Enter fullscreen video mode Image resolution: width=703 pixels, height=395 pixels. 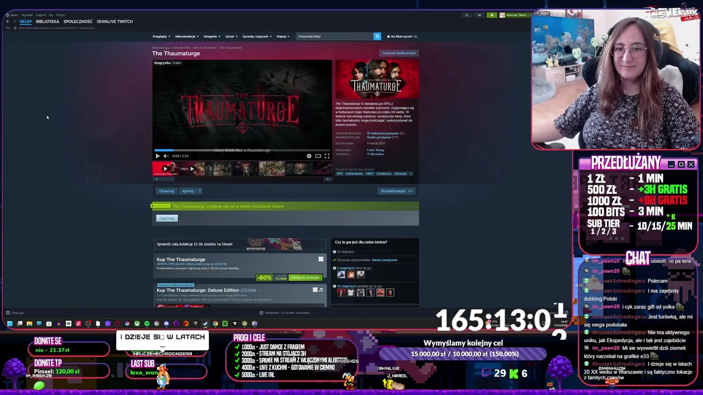(327, 156)
